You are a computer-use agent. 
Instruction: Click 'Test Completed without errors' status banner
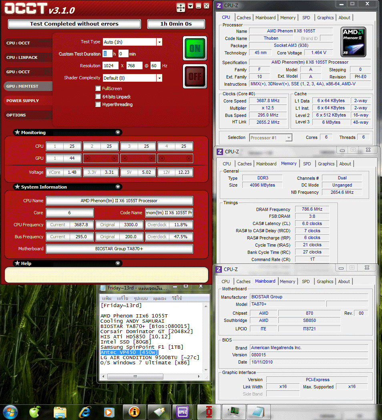pos(74,24)
